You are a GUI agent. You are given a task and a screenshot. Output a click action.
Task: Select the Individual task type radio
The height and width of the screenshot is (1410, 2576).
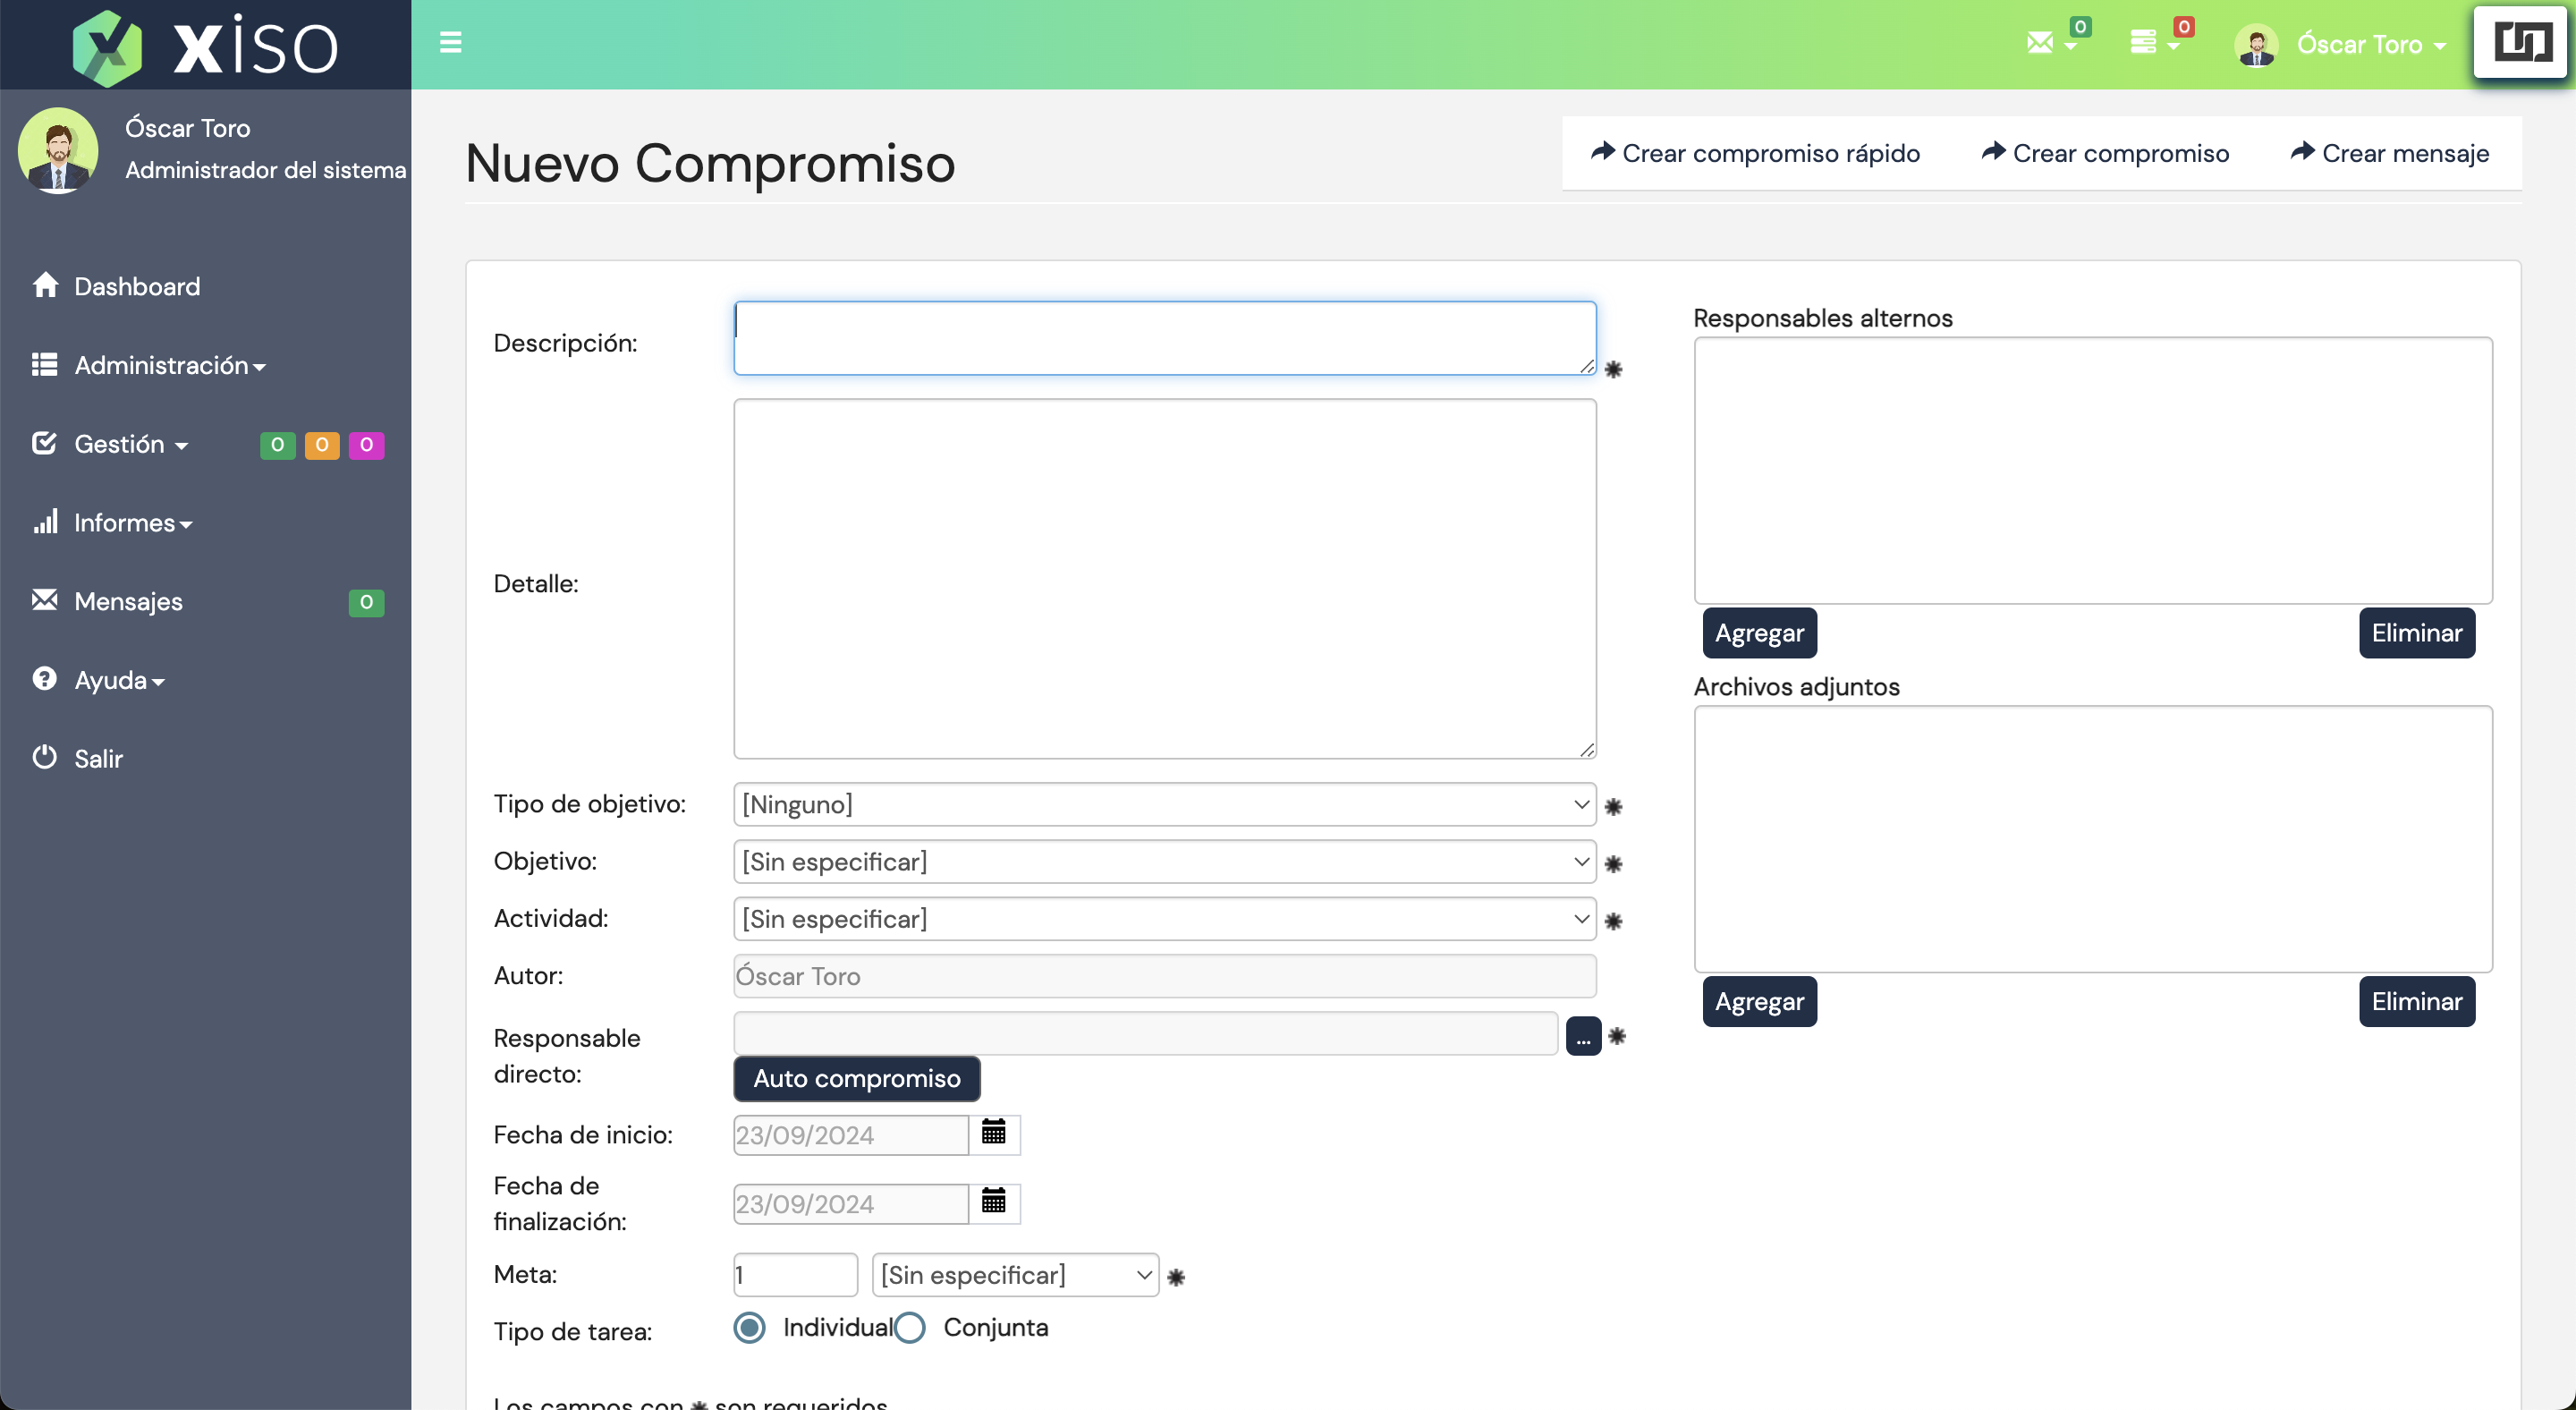[749, 1328]
